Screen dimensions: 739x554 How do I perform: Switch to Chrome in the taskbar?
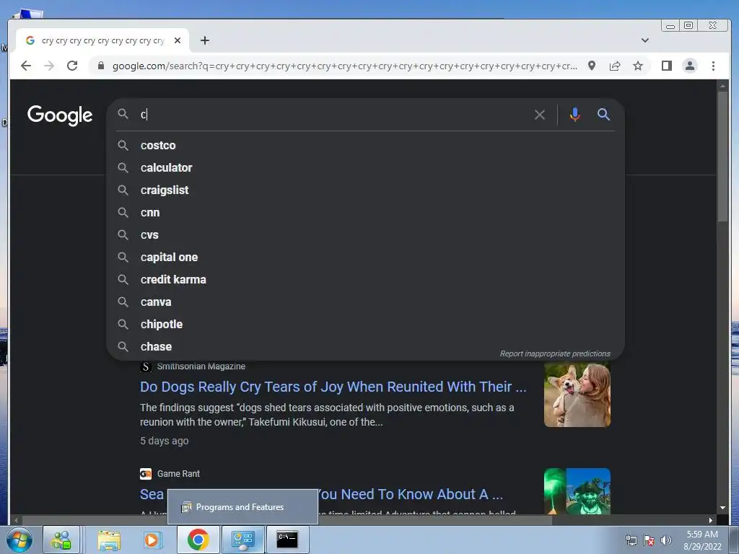[x=198, y=540]
